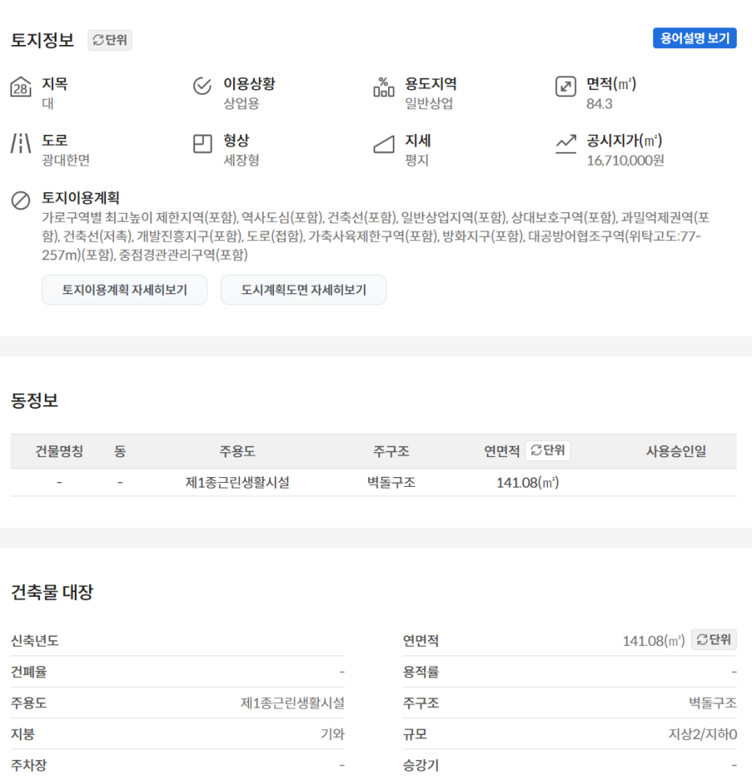This screenshot has height=780, width=752.
Task: Click the 공시지가 trend line icon
Action: pyautogui.click(x=566, y=144)
